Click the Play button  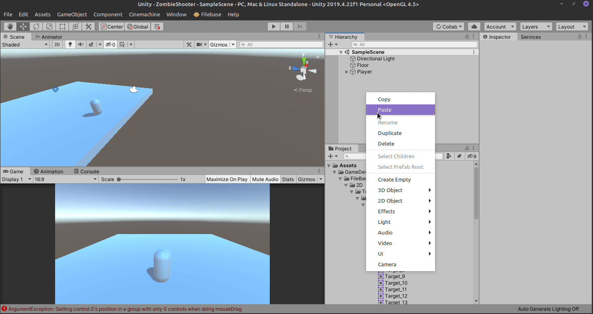click(x=274, y=27)
